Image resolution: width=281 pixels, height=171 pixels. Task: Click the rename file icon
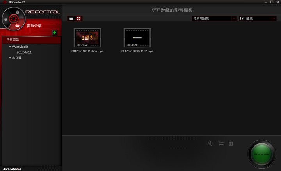point(210,143)
